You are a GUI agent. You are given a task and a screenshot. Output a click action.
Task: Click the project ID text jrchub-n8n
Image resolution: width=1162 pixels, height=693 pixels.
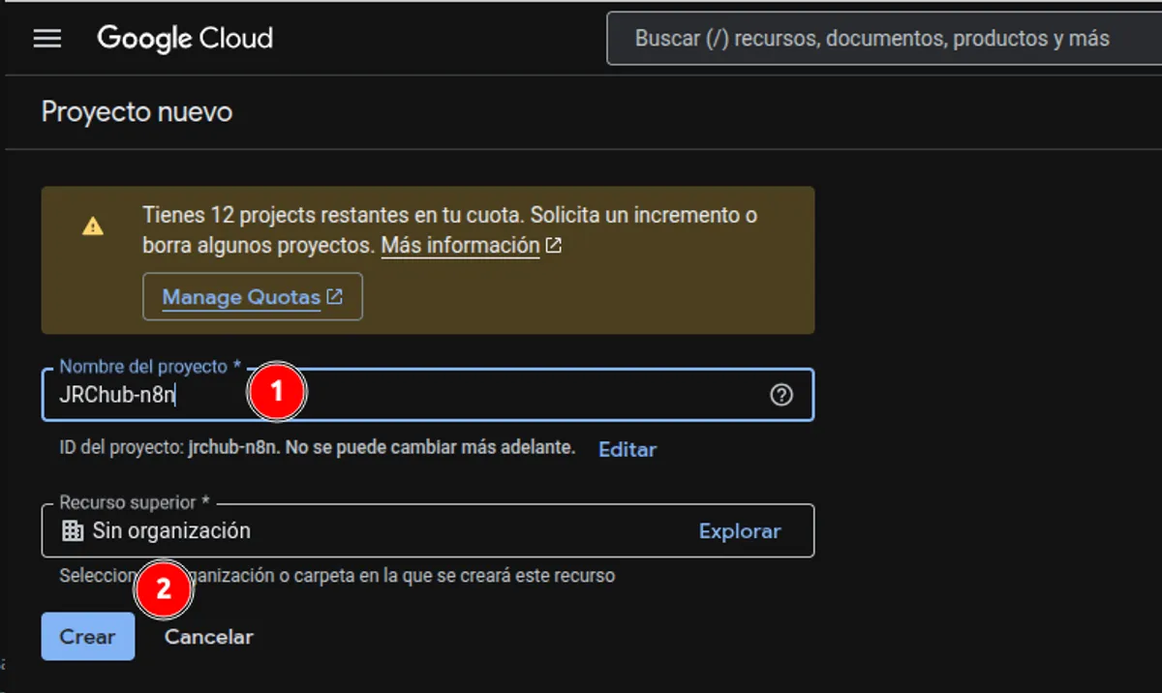[x=233, y=448]
